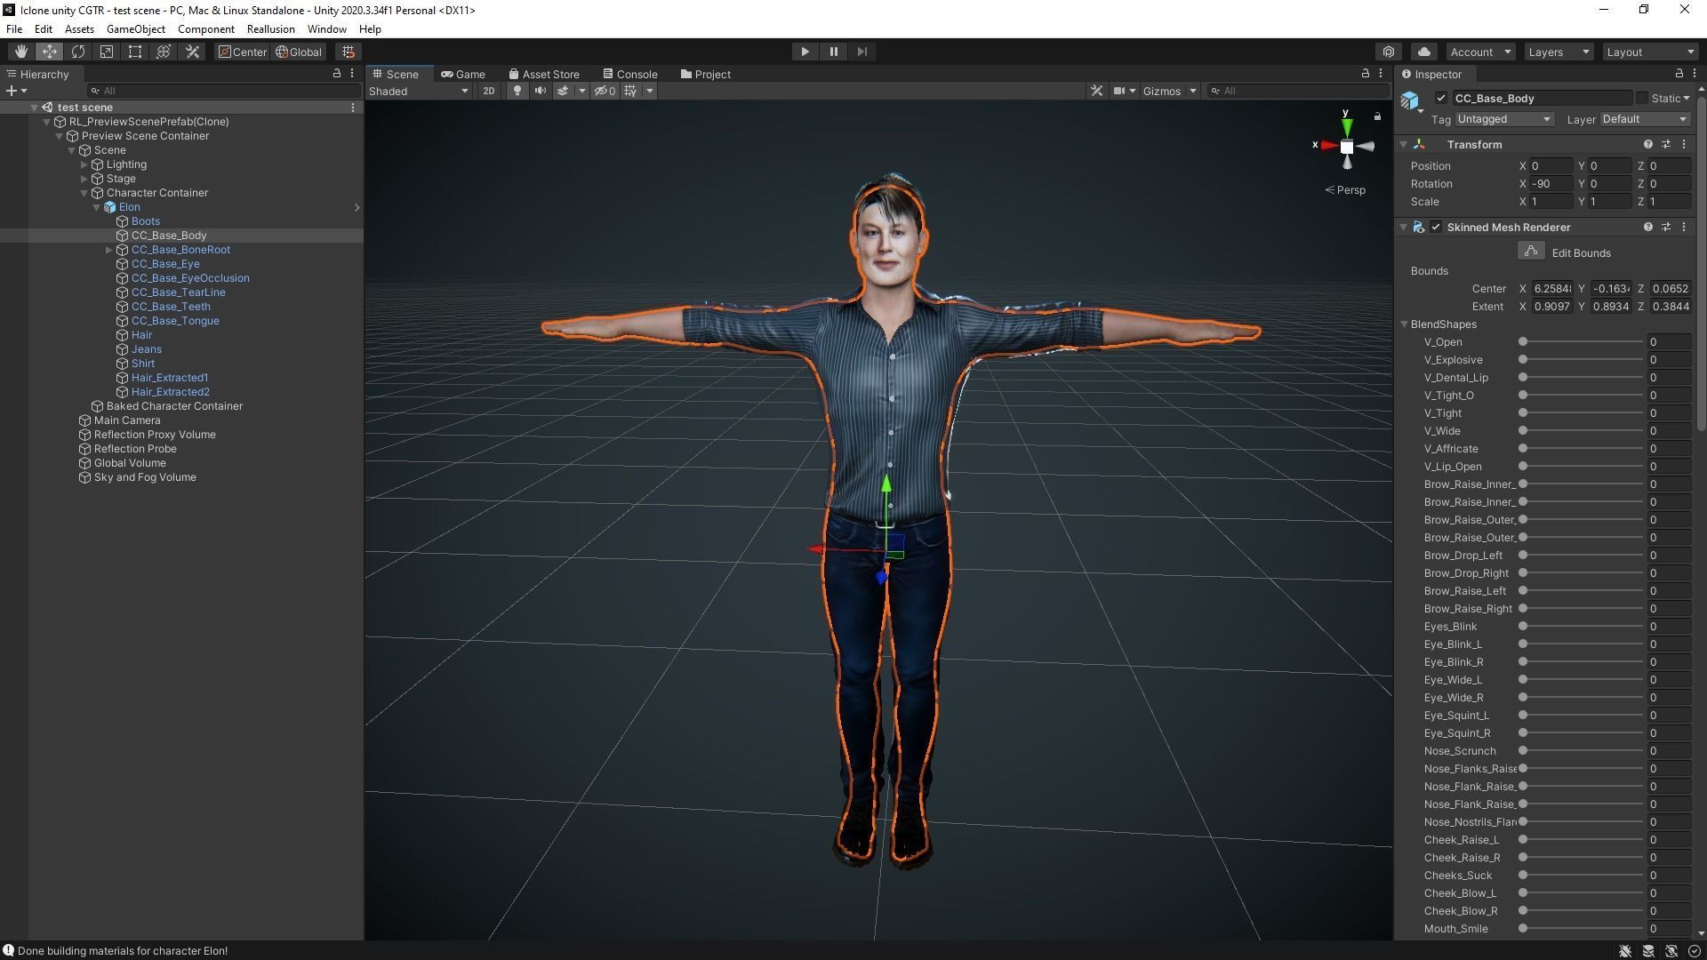Toggle scene audio in the Scene view toolbar
1707x960 pixels.
click(x=541, y=91)
